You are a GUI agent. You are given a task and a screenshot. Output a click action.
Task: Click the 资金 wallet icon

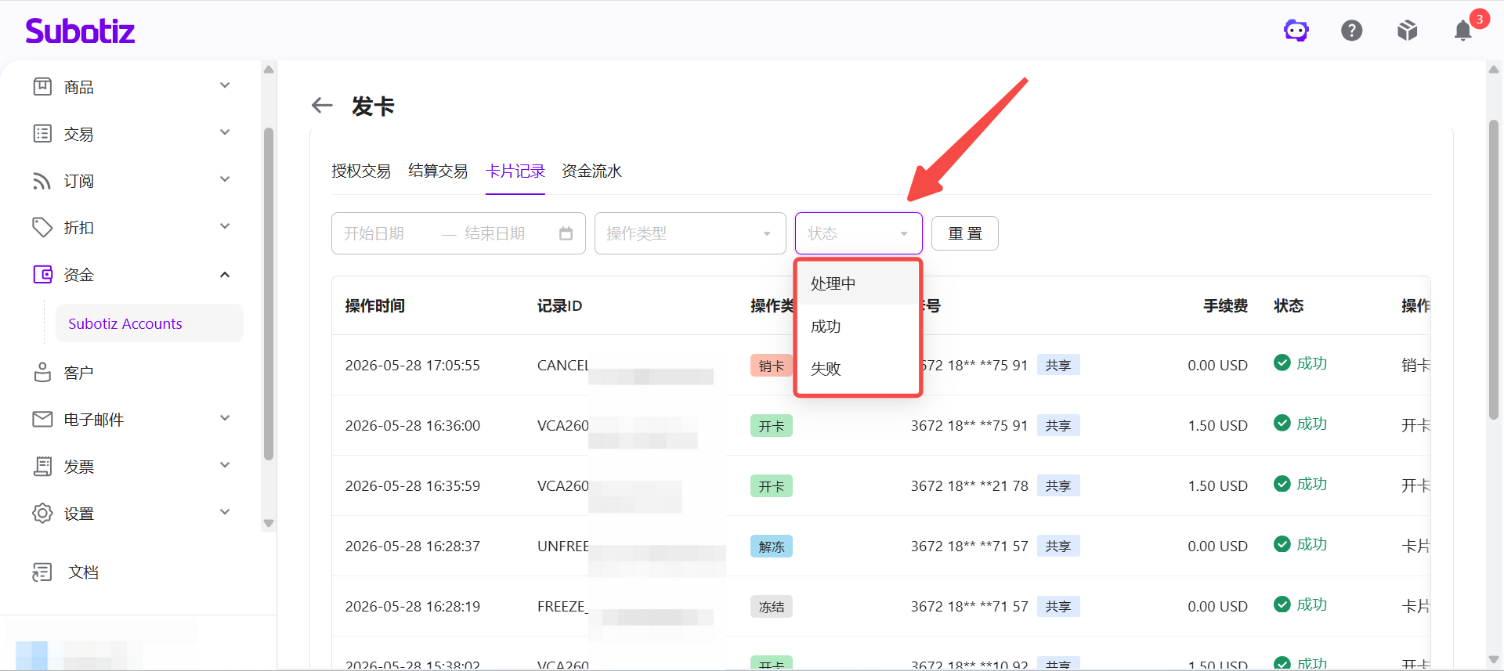(42, 274)
